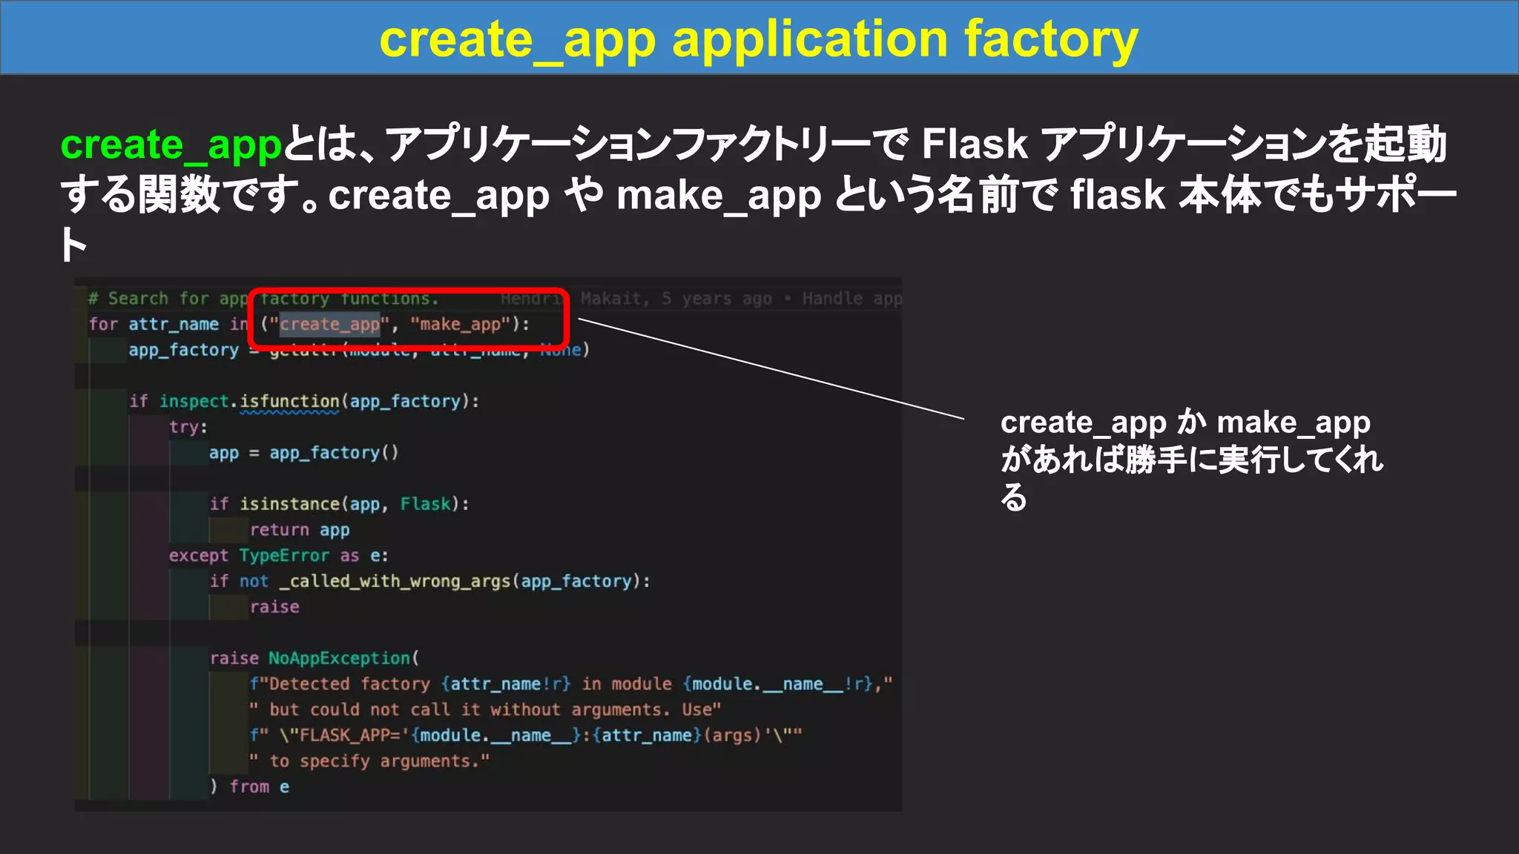Click '_called_with_wrong_args(app_factory)' in code
The height and width of the screenshot is (854, 1519).
460,581
